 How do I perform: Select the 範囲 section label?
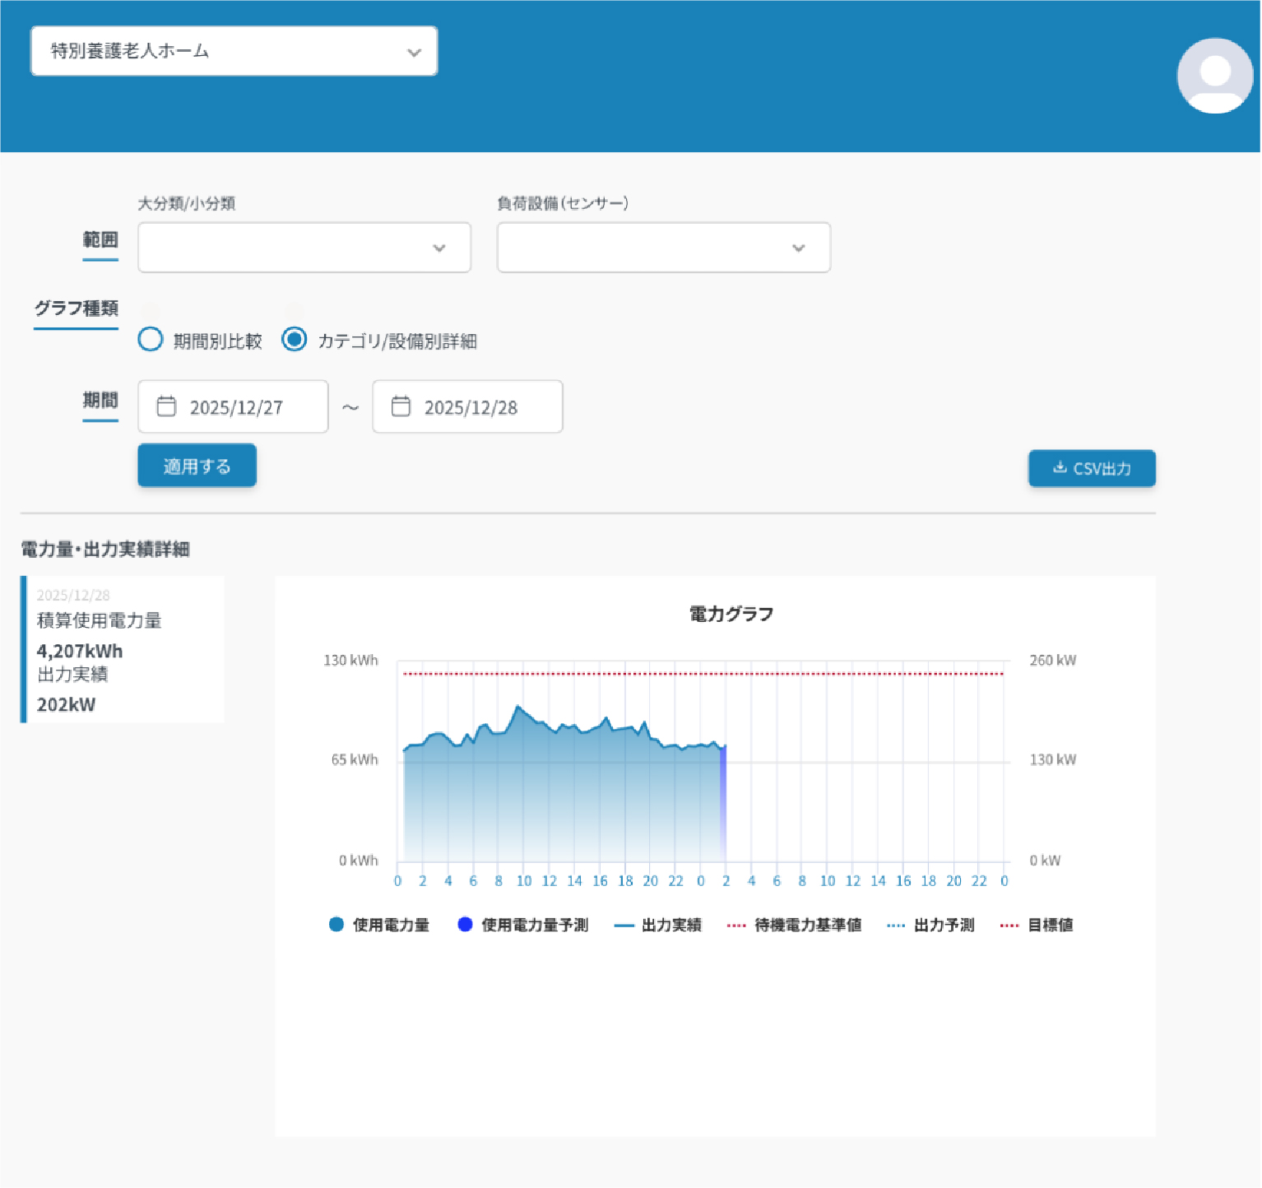[x=100, y=240]
